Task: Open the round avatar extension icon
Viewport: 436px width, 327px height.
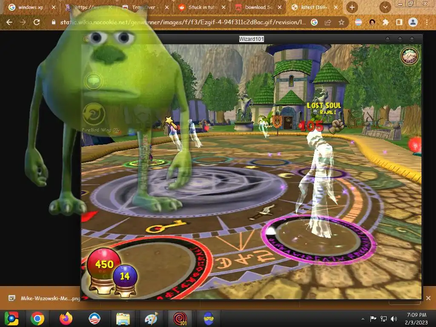Action: 372,22
